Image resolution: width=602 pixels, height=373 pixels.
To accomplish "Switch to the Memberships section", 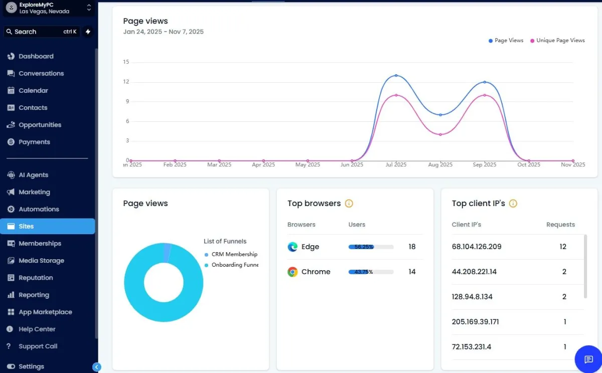I will coord(40,243).
